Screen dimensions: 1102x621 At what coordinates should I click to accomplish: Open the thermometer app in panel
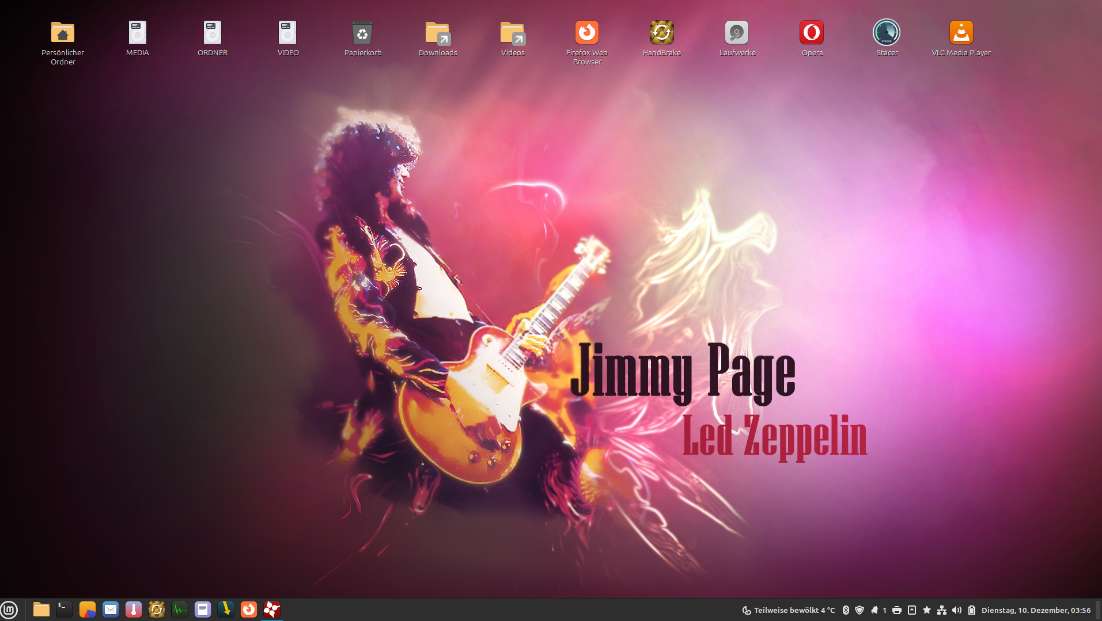coord(134,609)
